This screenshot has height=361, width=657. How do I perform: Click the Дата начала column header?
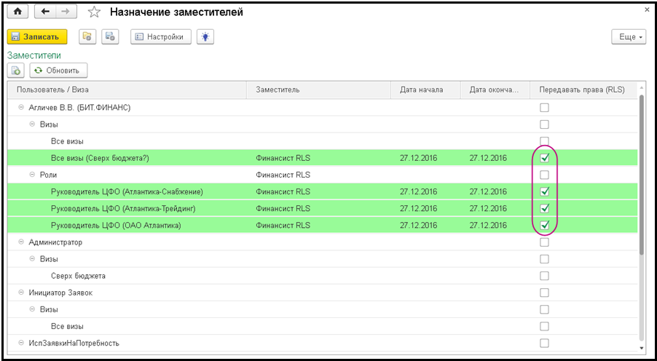418,90
